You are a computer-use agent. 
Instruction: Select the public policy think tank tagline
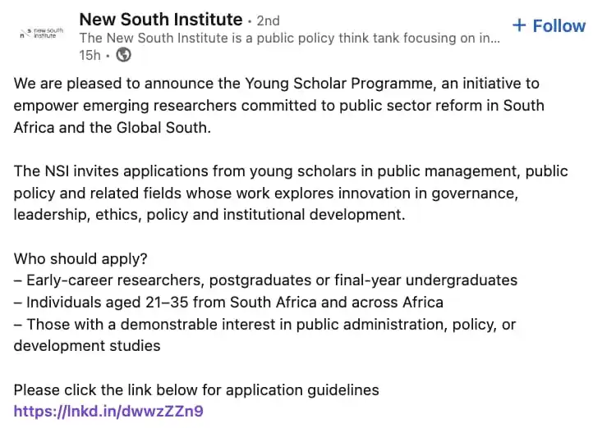[x=290, y=38]
